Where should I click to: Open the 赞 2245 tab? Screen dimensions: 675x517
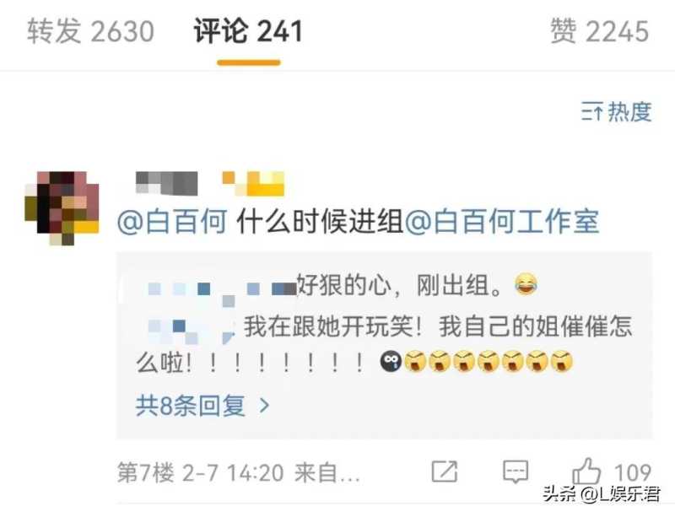[x=599, y=31]
